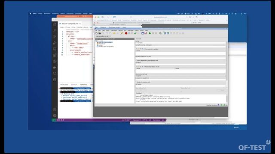Click the Name input field in Test-set details

tap(180, 43)
